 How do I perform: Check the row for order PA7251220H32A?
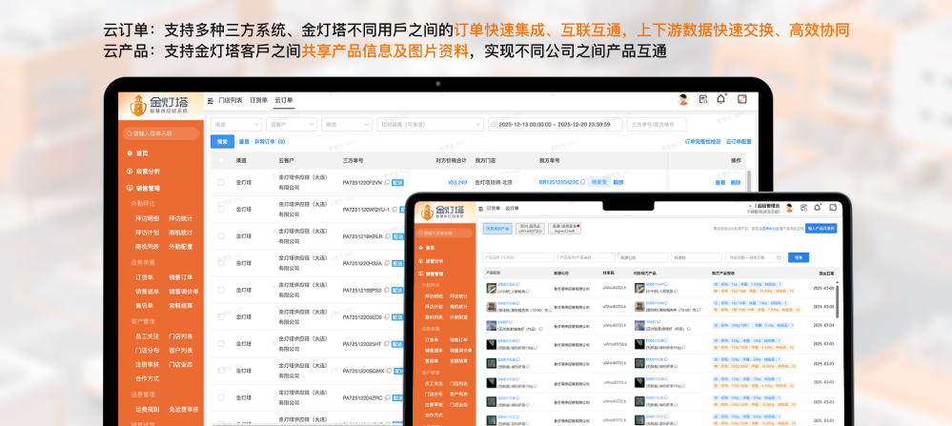pyautogui.click(x=221, y=263)
